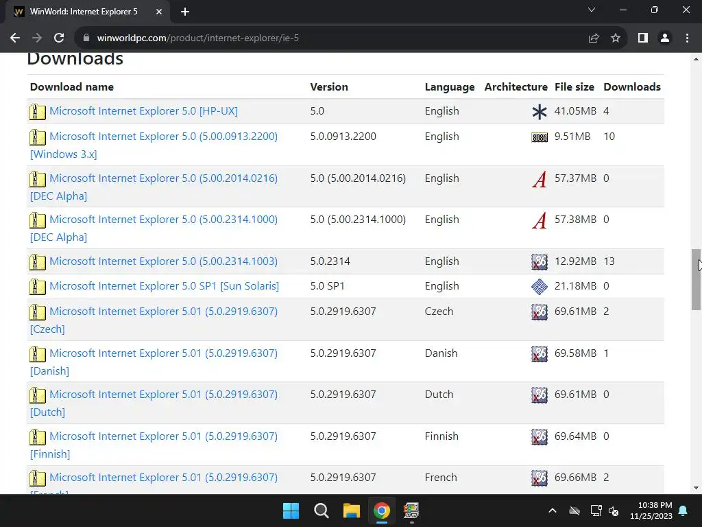
Task: Click the Architecture column header
Action: (516, 87)
